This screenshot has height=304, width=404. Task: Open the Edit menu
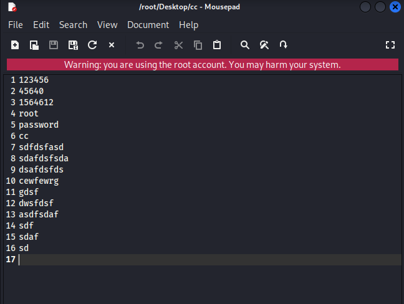click(x=41, y=25)
